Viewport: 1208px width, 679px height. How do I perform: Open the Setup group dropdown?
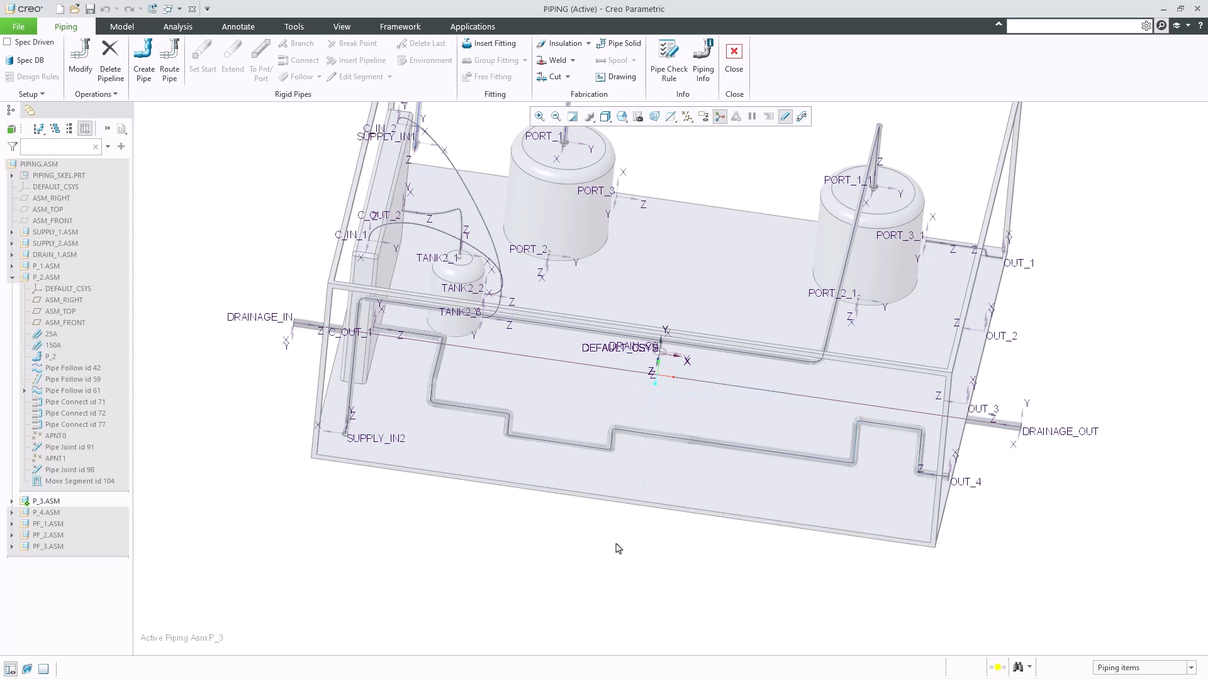(31, 94)
